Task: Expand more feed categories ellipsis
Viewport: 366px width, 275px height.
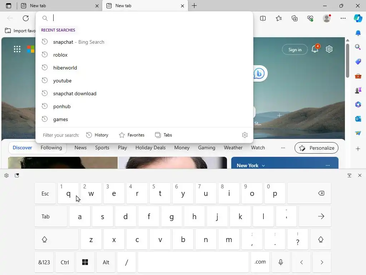Action: tap(283, 148)
